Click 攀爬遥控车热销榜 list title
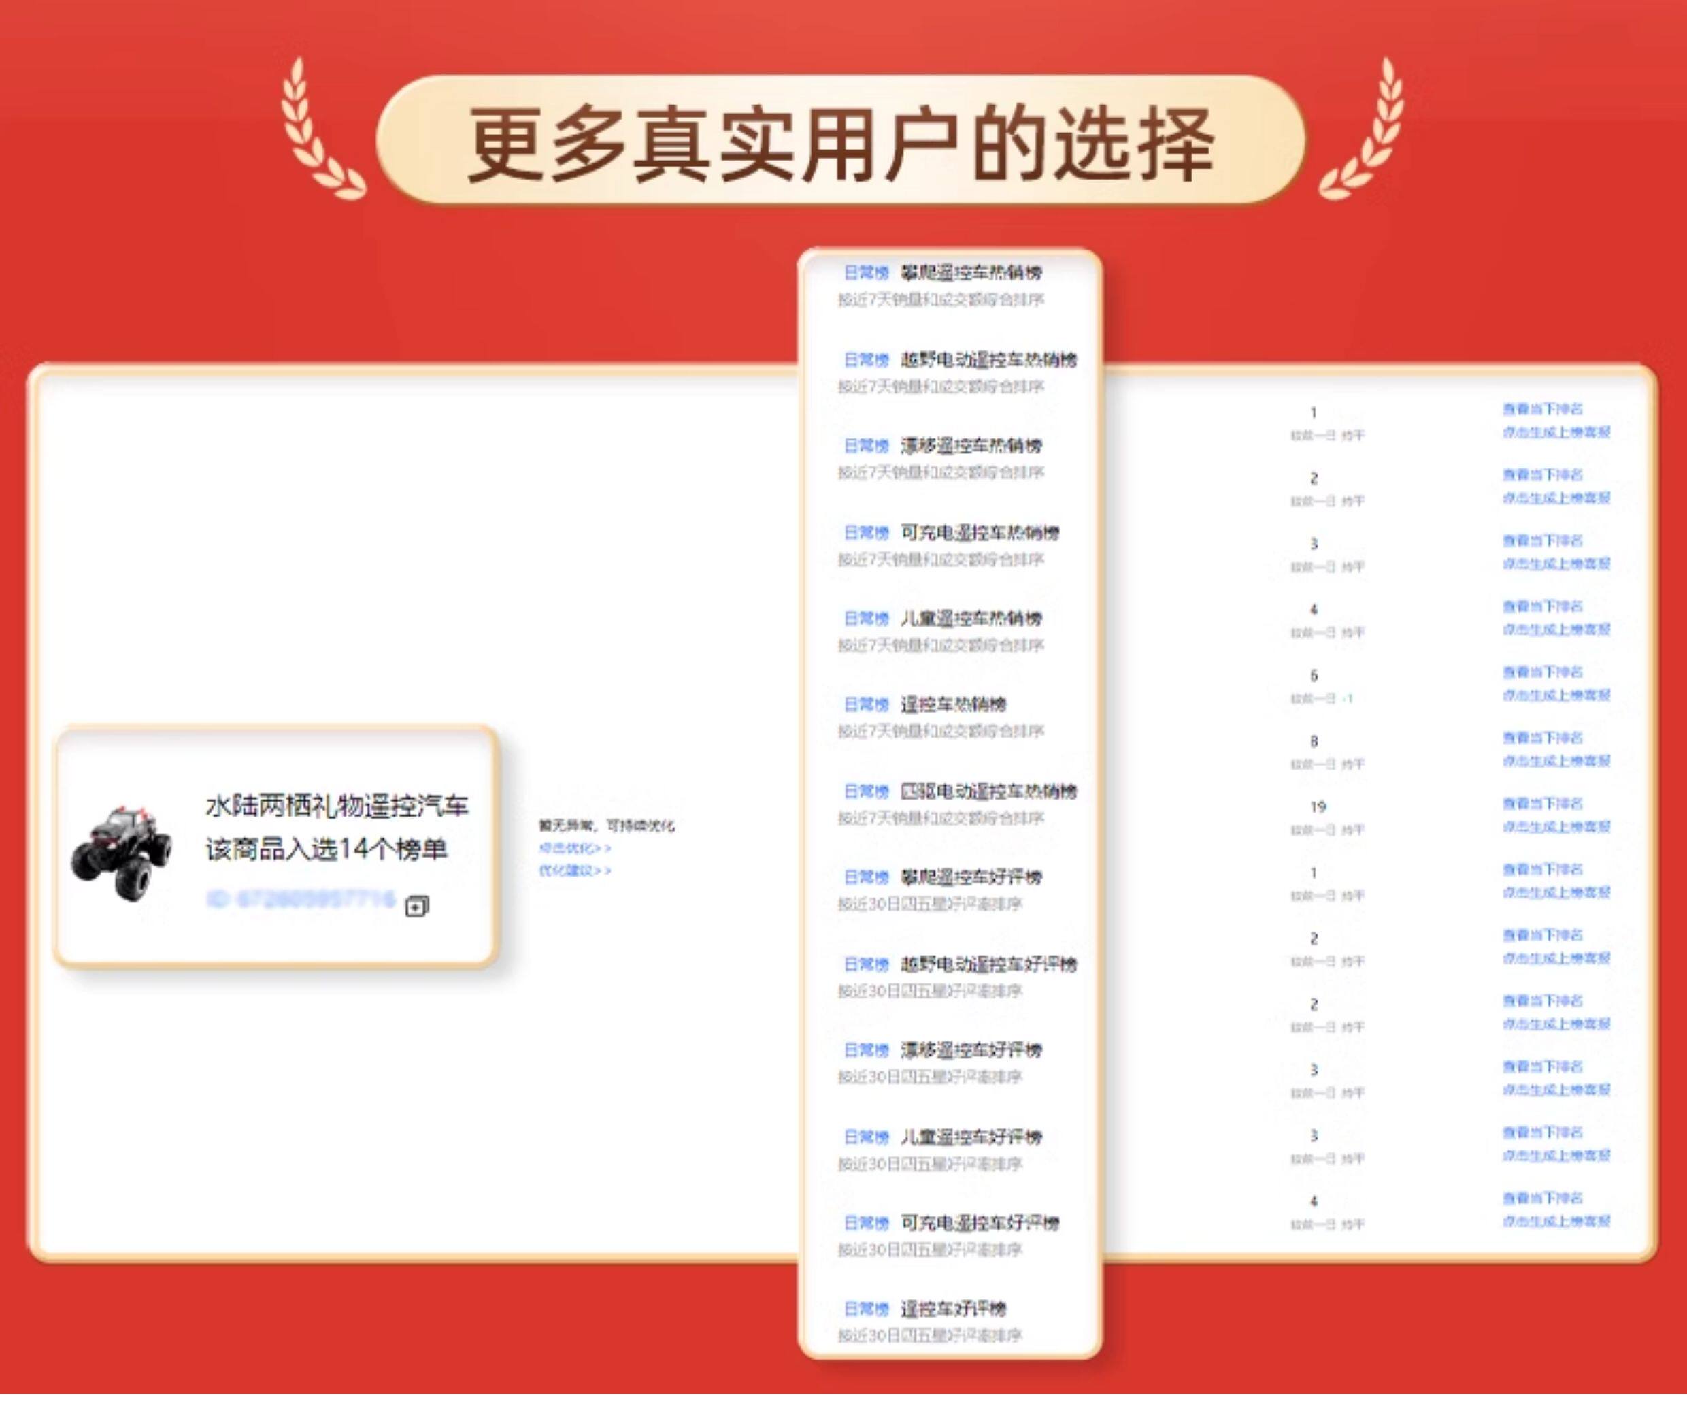Image resolution: width=1687 pixels, height=1402 pixels. 971,272
